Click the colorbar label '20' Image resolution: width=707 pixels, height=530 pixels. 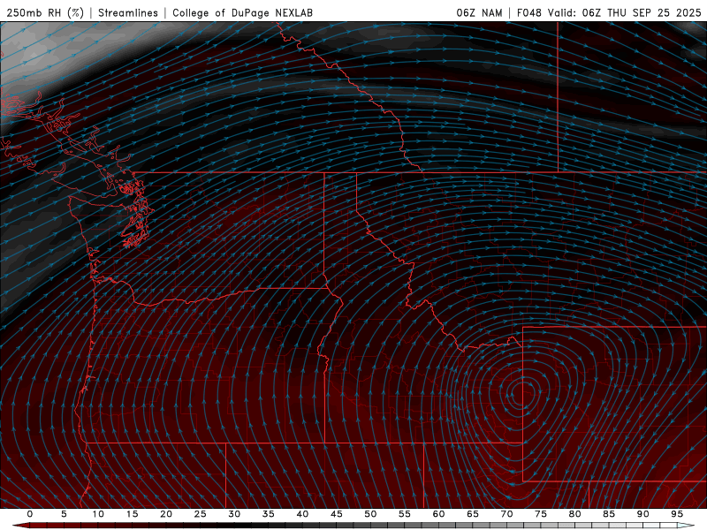[166, 514]
